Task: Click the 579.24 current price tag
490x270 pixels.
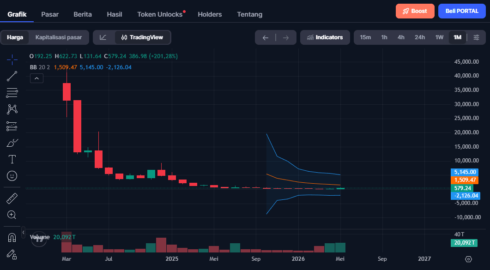Action: 462,188
